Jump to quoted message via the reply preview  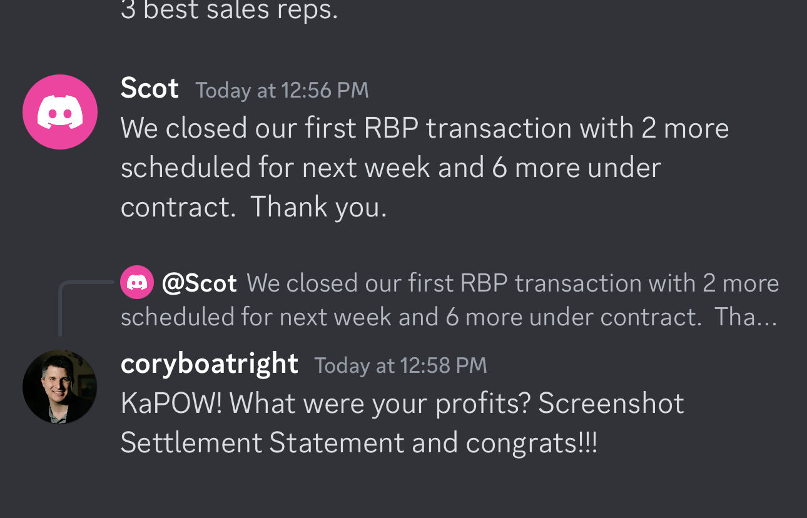tap(438, 299)
